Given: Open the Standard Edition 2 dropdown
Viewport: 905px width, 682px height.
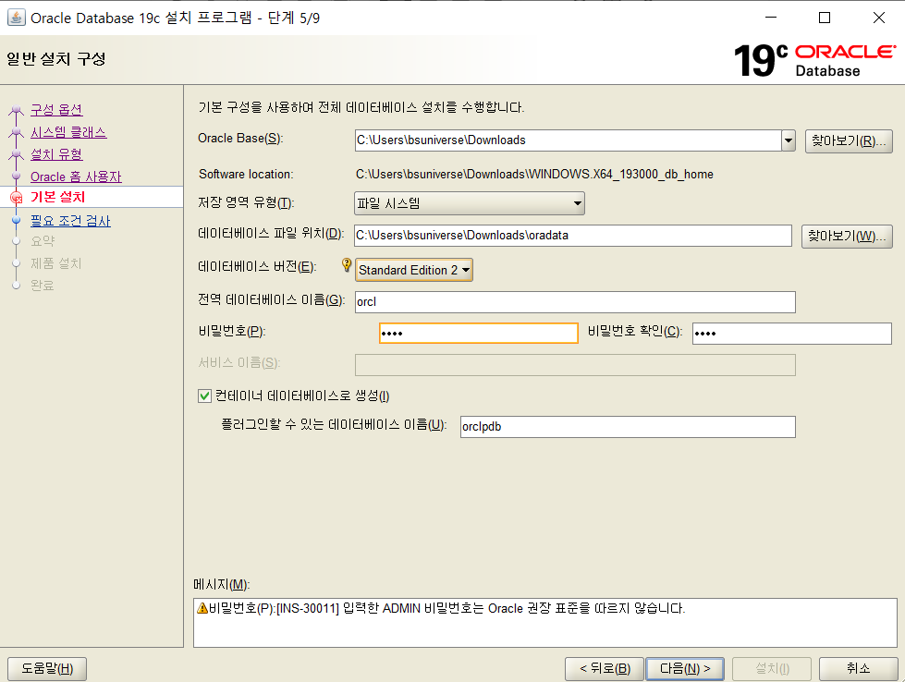Looking at the screenshot, I should [414, 270].
